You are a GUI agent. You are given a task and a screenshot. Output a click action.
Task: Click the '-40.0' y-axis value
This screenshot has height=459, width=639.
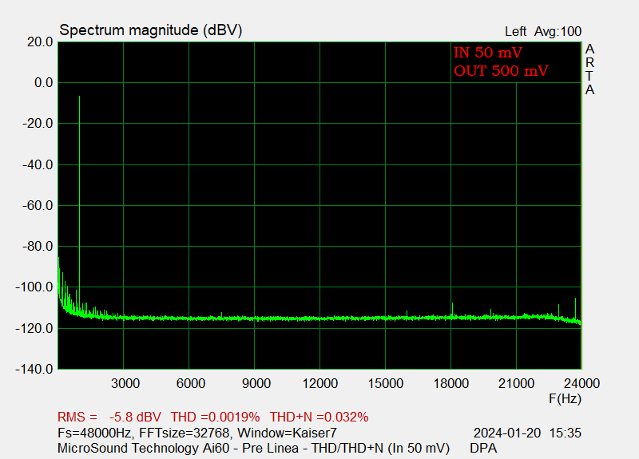(x=38, y=165)
